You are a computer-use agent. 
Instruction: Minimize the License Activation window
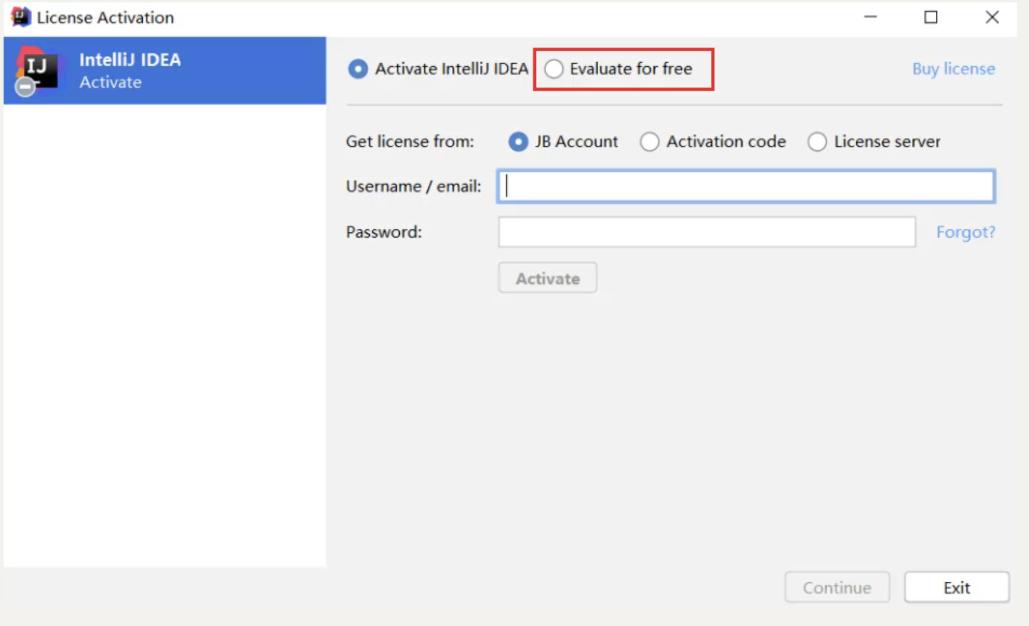coord(871,17)
